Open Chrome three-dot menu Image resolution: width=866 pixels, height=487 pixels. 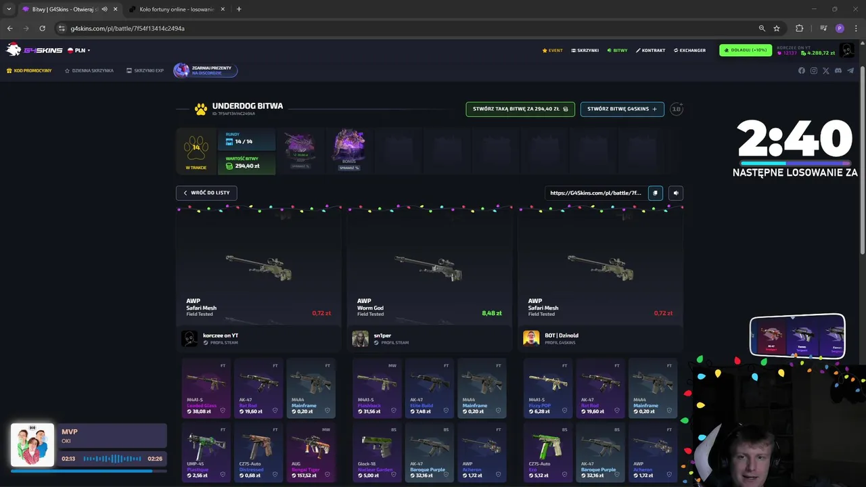point(857,28)
